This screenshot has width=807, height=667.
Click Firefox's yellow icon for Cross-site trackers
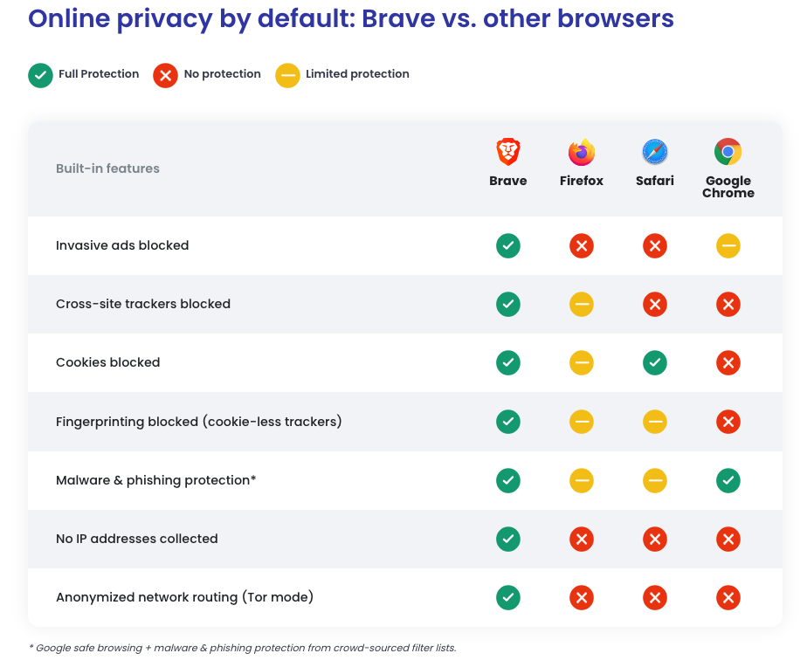tap(582, 305)
